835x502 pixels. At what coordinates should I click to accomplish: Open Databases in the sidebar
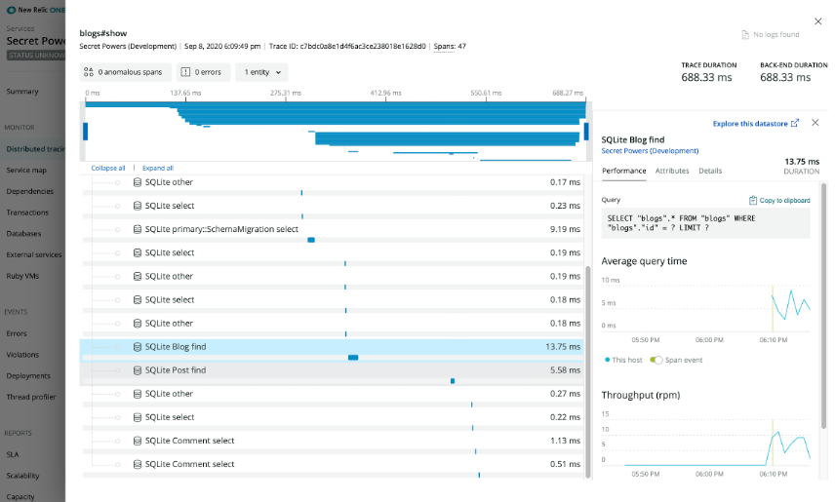tap(23, 234)
